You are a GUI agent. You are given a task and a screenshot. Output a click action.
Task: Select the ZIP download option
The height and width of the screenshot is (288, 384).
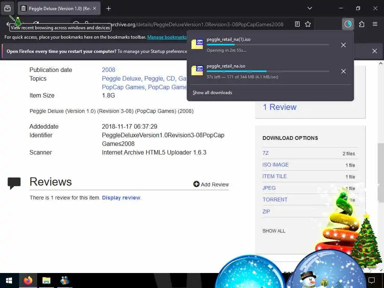click(x=266, y=211)
